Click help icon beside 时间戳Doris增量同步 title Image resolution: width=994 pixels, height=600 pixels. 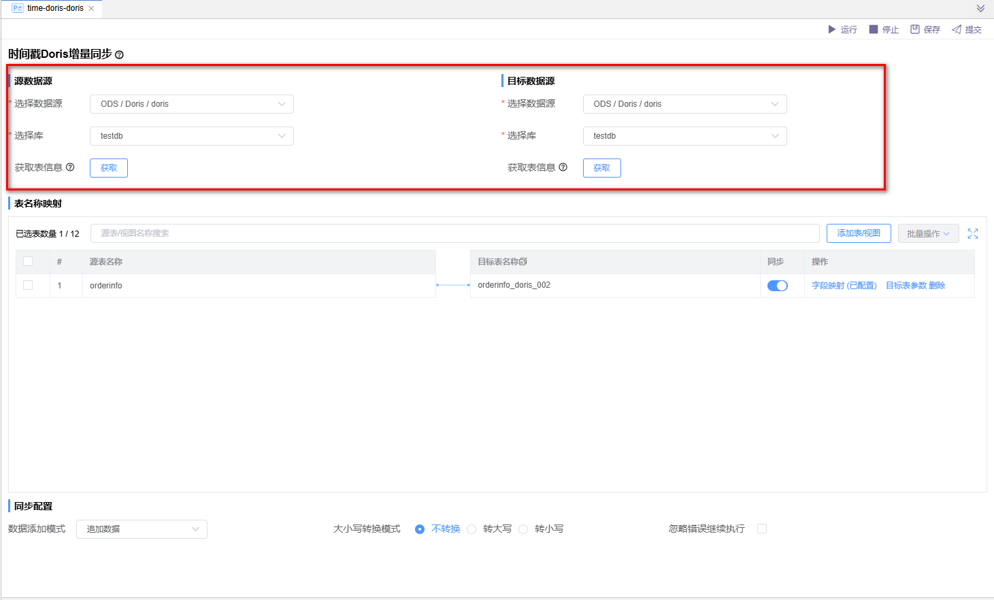120,55
